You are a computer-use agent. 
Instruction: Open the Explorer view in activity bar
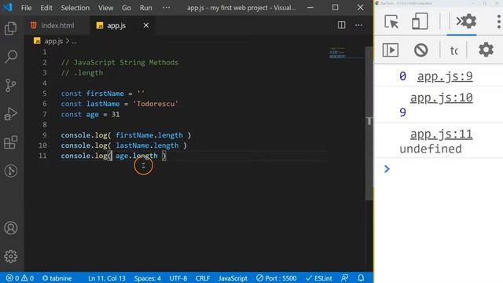point(10,28)
